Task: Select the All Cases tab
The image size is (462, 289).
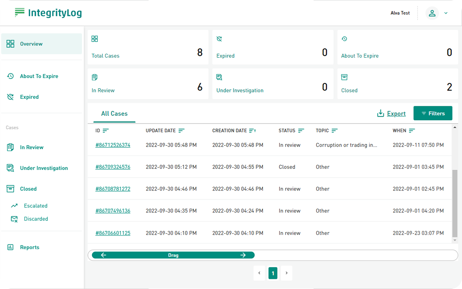Action: (x=114, y=114)
